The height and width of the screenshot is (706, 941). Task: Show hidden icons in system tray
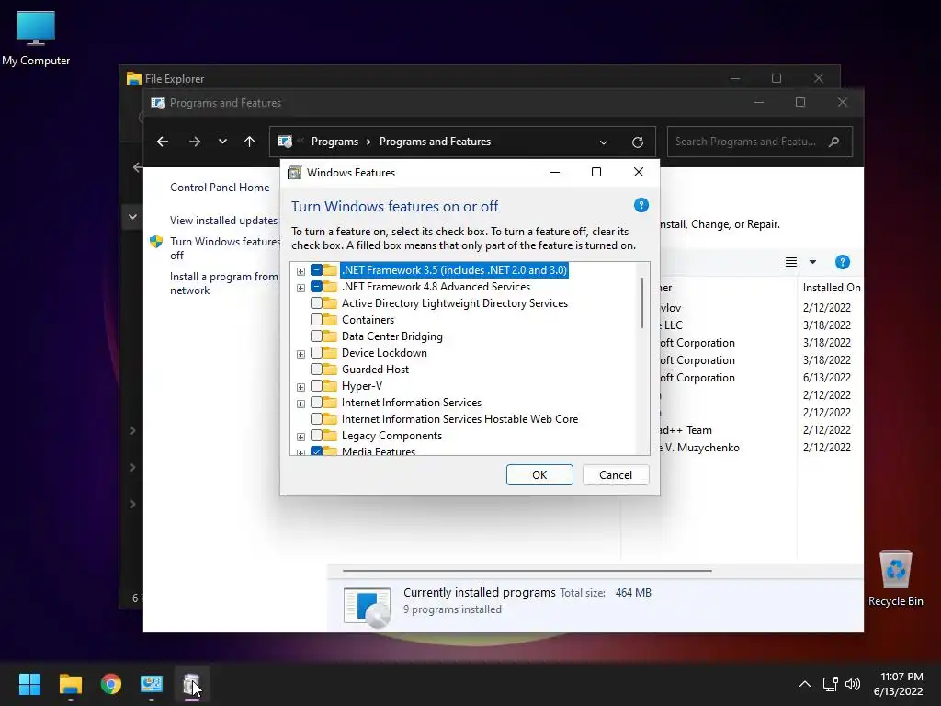[x=805, y=684]
